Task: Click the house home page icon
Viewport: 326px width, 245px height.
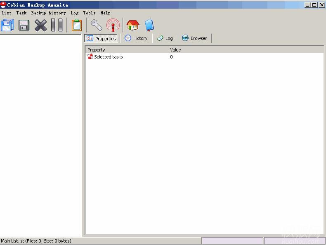Action: (133, 25)
